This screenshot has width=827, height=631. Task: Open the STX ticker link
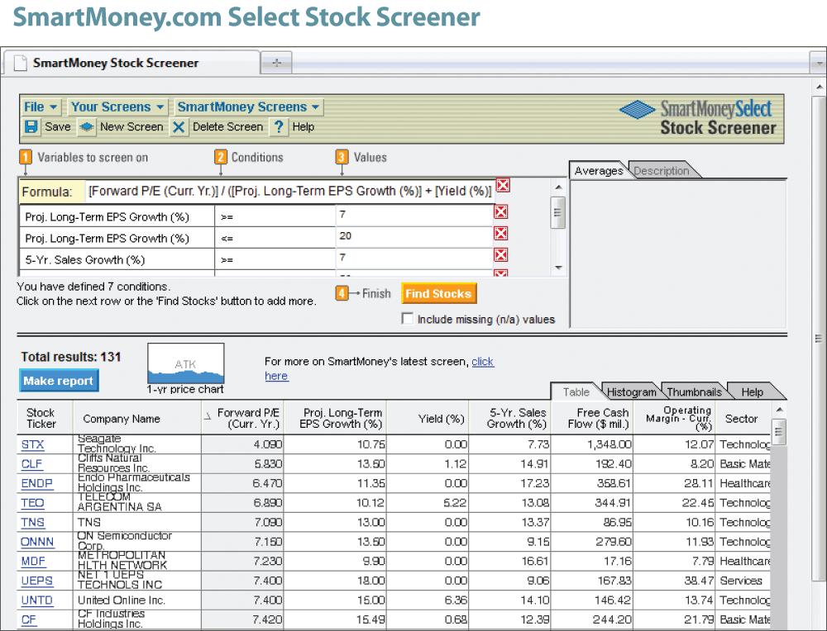(32, 444)
